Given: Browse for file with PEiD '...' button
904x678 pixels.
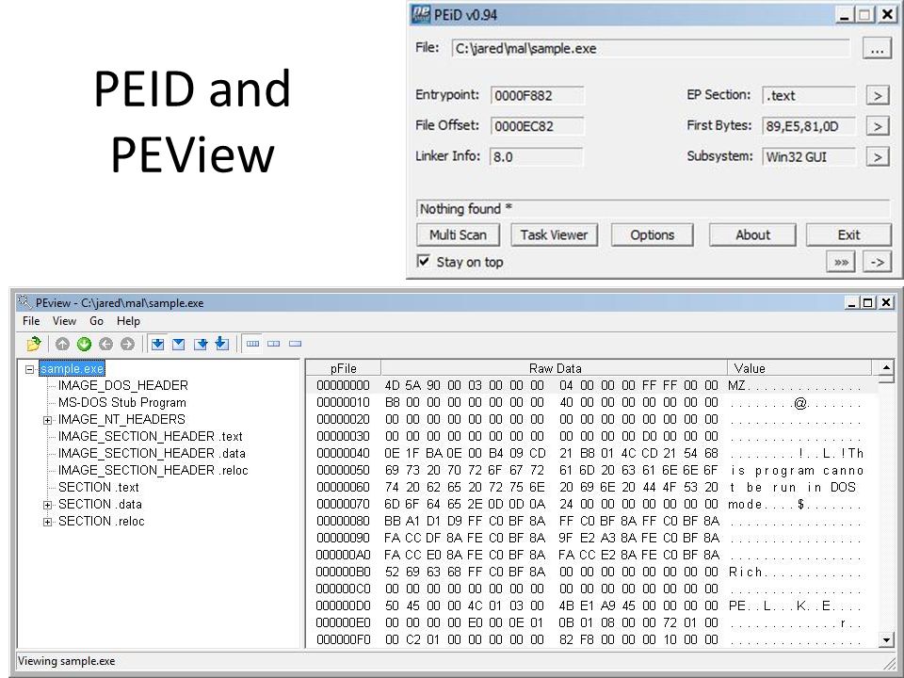Looking at the screenshot, I should 877,48.
